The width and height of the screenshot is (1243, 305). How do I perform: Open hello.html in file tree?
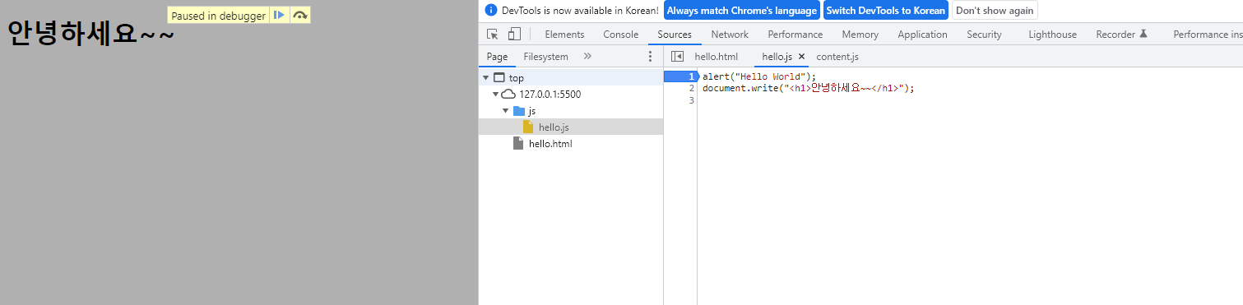(x=571, y=144)
